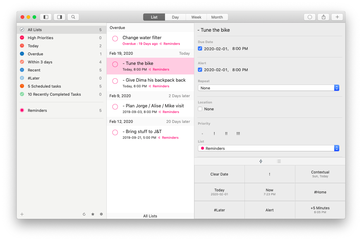
Task: Open the search with the magnifier icon
Action: 73,17
